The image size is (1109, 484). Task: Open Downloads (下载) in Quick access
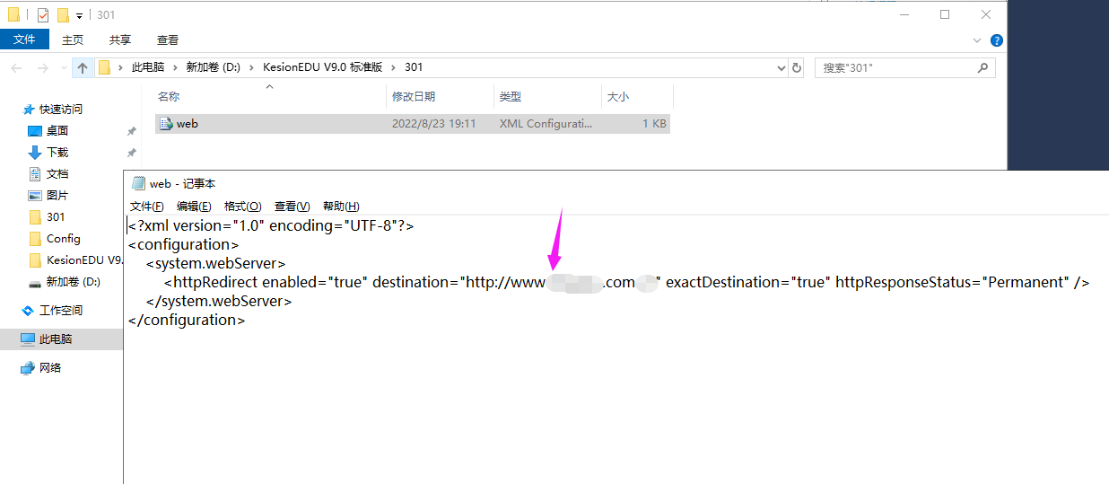(x=57, y=153)
